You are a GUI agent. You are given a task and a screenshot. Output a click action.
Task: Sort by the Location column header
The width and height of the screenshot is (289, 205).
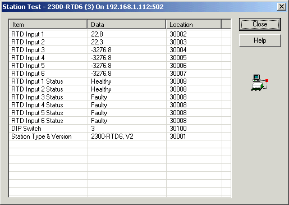click(194, 25)
